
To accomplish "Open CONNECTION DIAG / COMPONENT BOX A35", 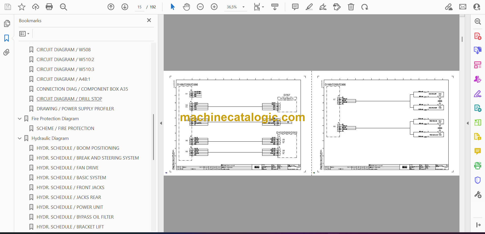I will (82, 89).
